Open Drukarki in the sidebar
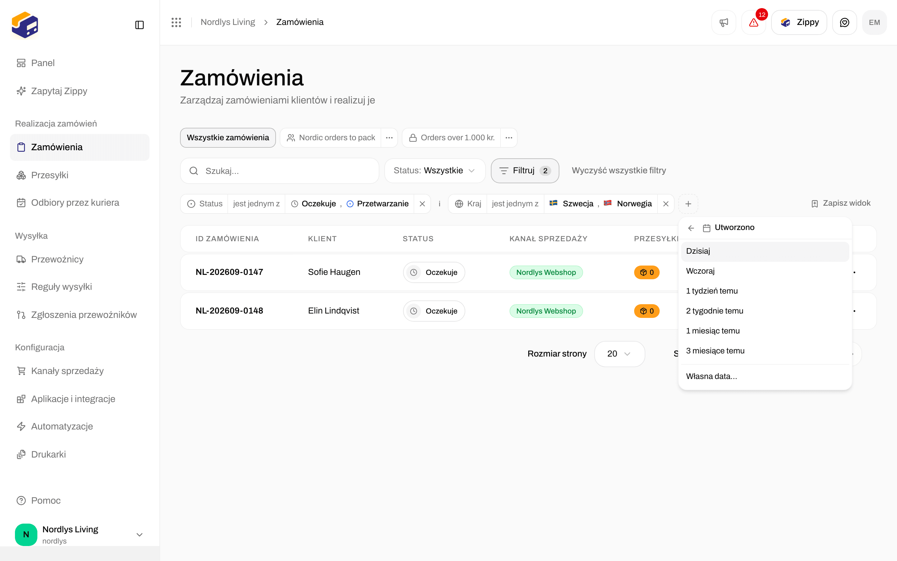Screen dimensions: 897x561 [79, 454]
